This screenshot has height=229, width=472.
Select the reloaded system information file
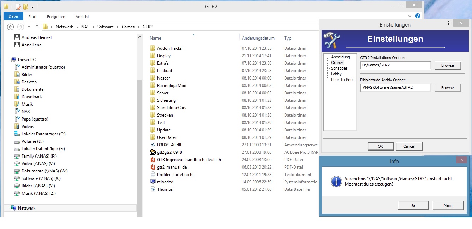click(165, 182)
